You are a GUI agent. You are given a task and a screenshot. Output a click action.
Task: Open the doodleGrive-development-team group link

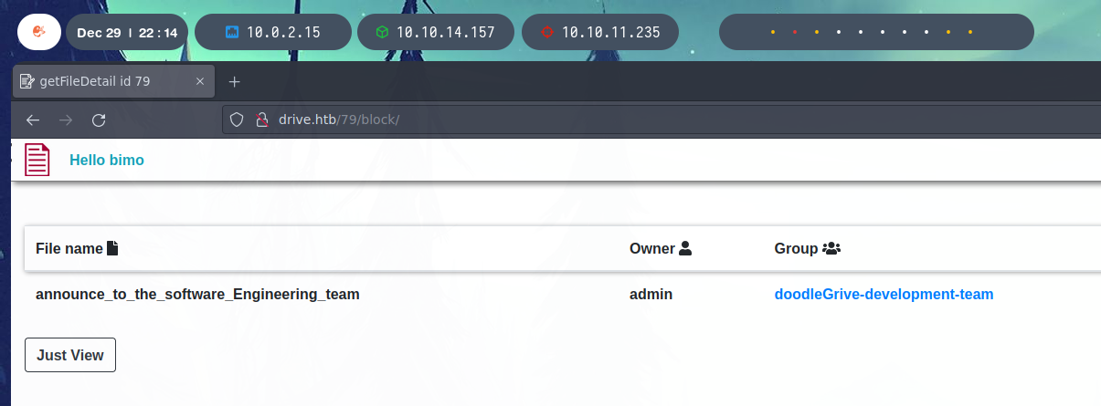click(x=884, y=295)
